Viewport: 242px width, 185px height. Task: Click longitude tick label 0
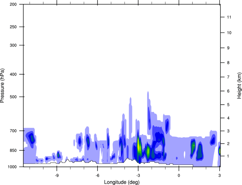pos(179,175)
